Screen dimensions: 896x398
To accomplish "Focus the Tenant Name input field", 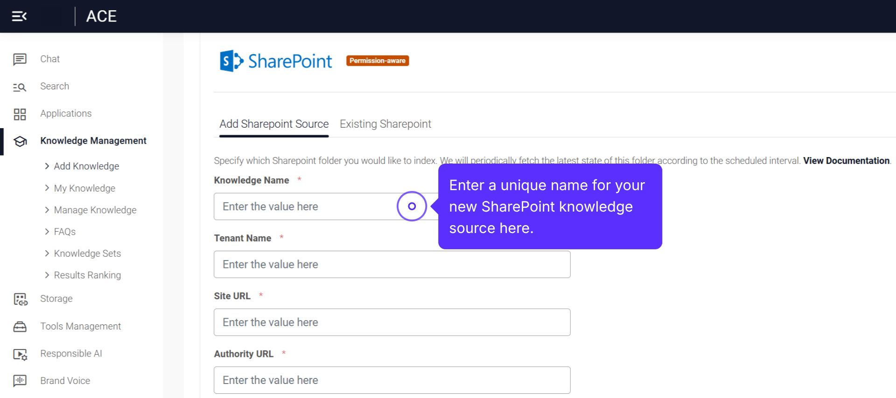I will (392, 264).
